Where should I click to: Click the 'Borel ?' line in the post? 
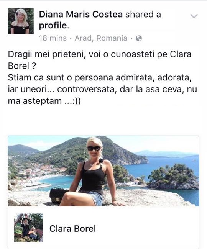click(x=22, y=66)
